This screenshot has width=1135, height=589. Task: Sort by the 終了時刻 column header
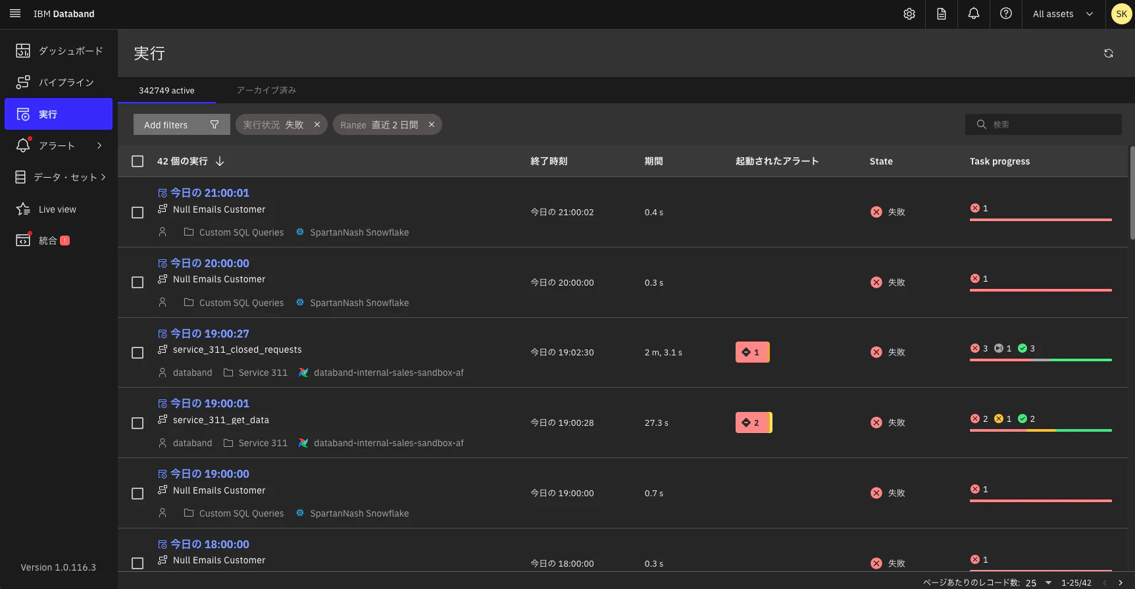pos(549,161)
